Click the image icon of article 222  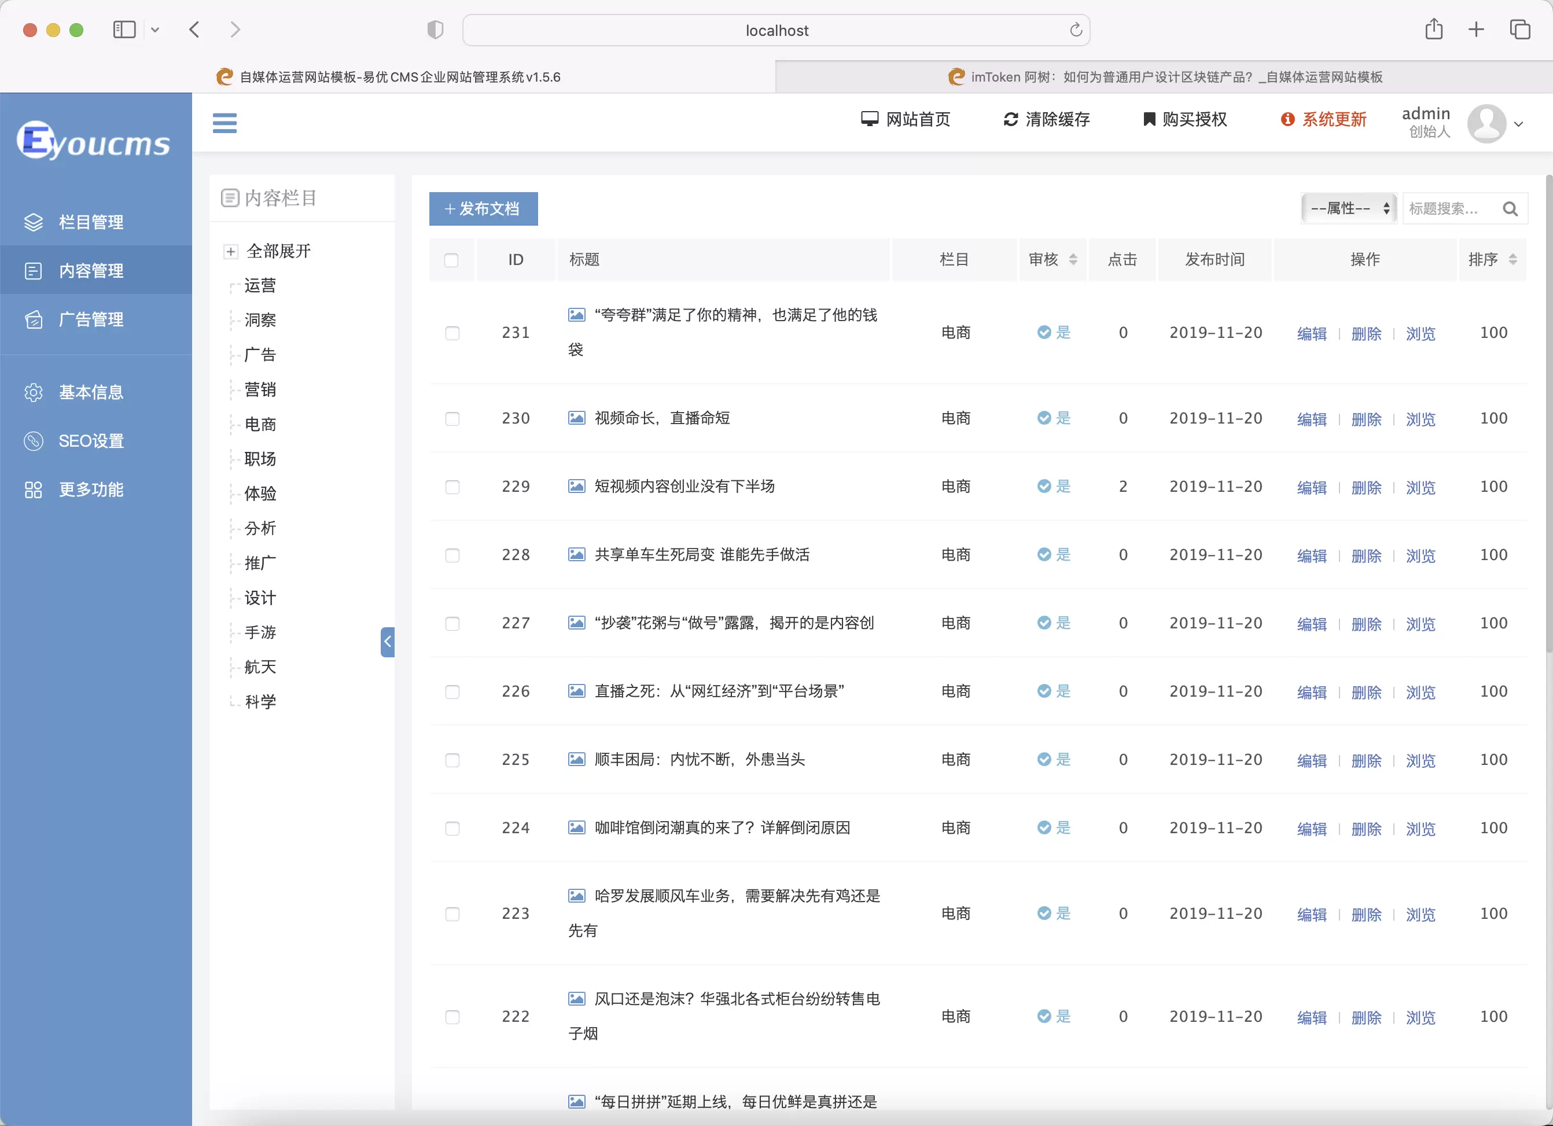tap(576, 999)
